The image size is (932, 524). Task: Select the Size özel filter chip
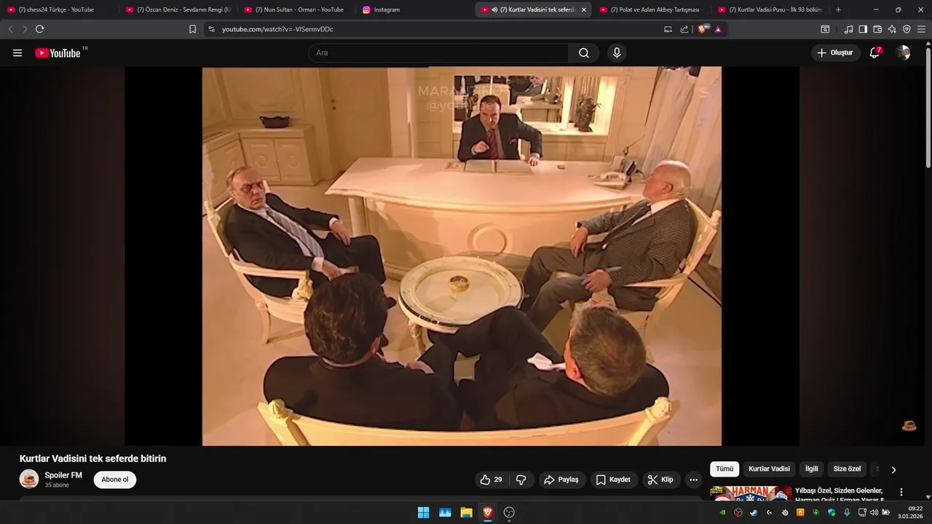click(847, 469)
